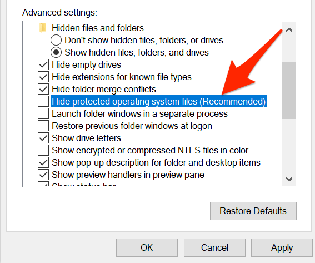The width and height of the screenshot is (315, 263).
Task: Toggle Hide folder merge conflicts checkbox
Action: point(43,89)
